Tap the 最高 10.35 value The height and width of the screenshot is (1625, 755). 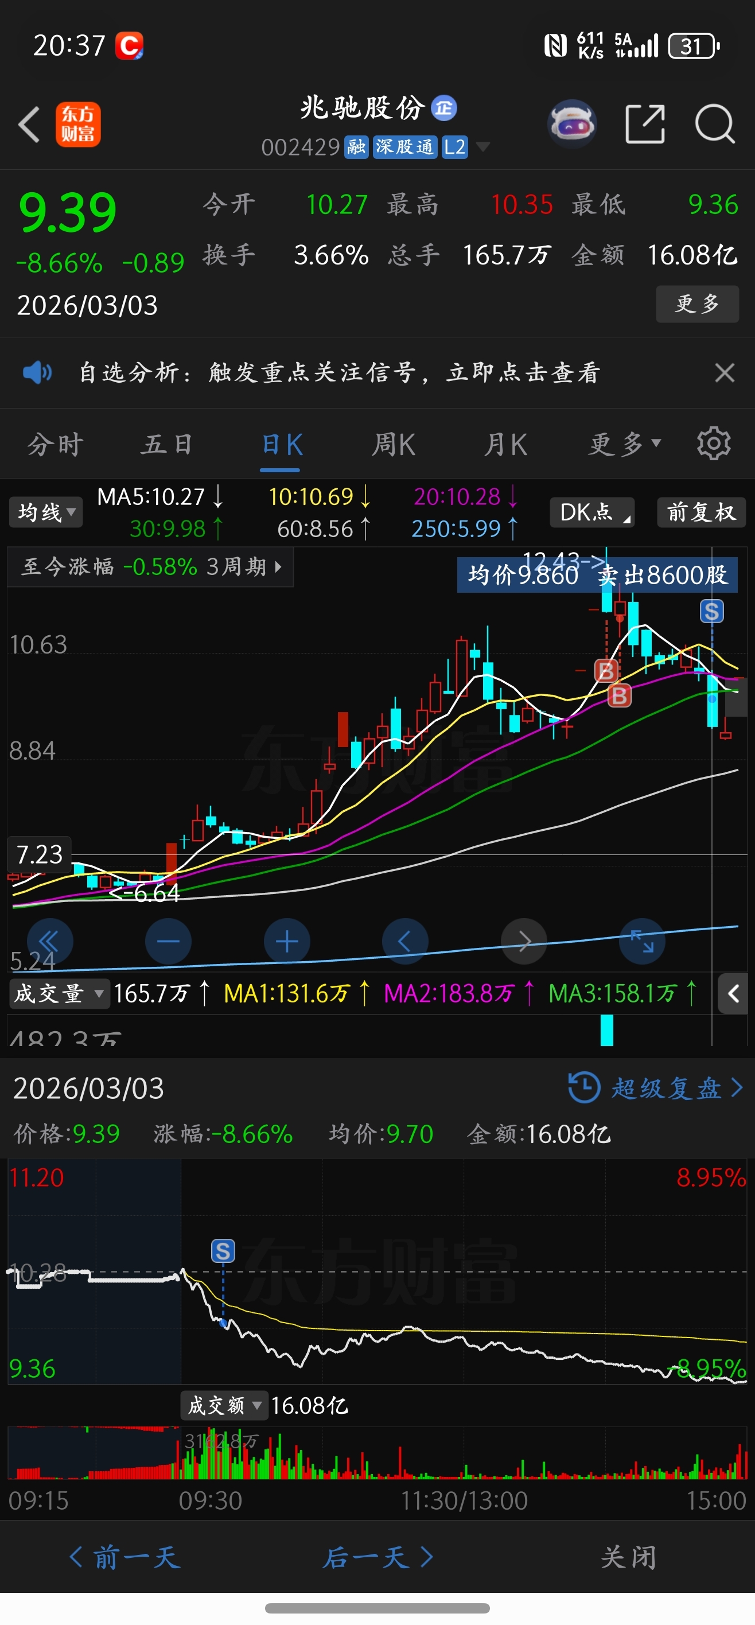click(522, 204)
